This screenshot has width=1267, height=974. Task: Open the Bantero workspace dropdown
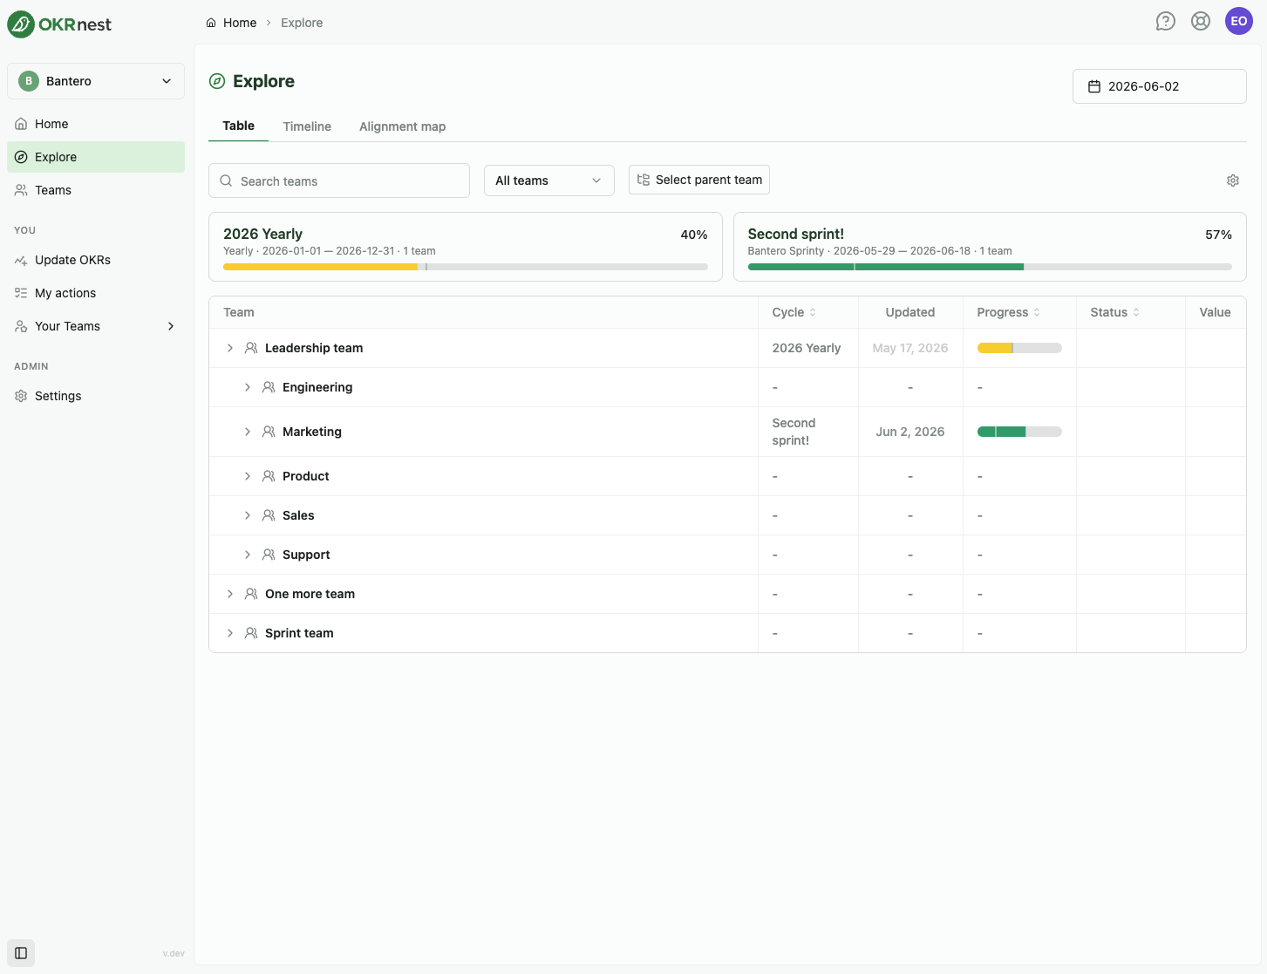pyautogui.click(x=96, y=81)
